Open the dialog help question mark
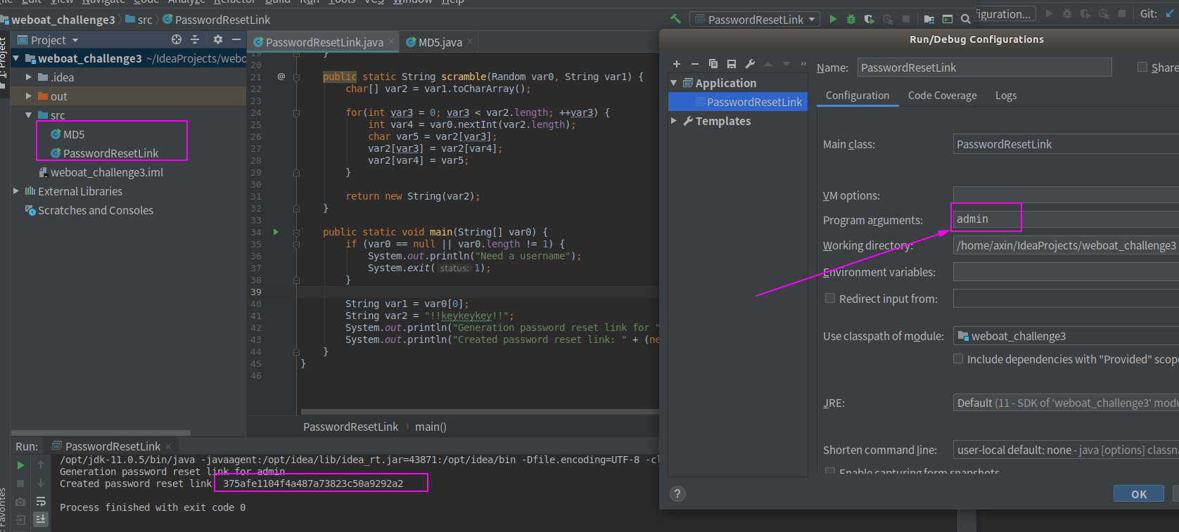 [677, 493]
